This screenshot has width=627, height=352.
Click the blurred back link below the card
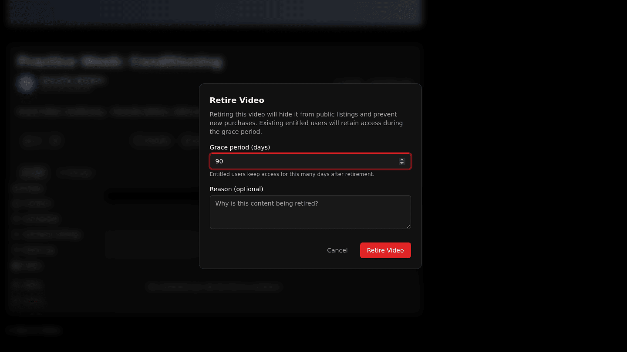pos(35,331)
